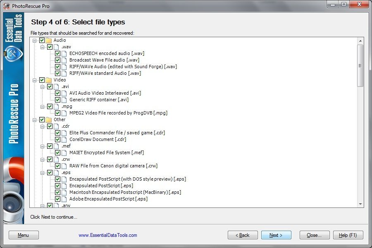
Task: Click file icon beside Generic RIFF container
Action: pyautogui.click(x=64, y=100)
